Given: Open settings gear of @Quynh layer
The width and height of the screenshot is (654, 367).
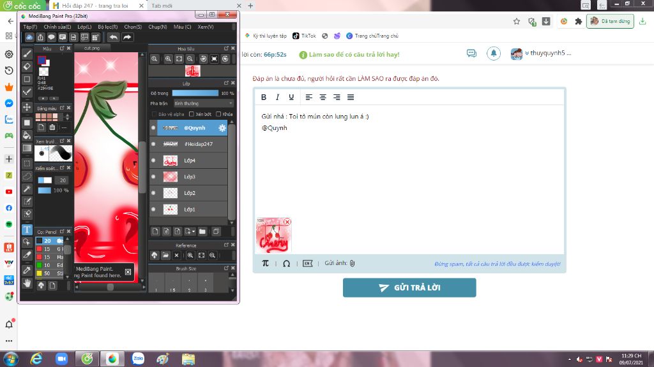Looking at the screenshot, I should [x=222, y=127].
